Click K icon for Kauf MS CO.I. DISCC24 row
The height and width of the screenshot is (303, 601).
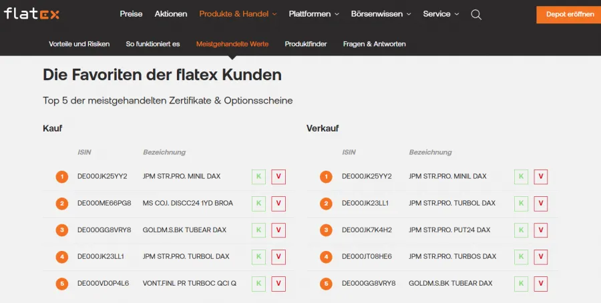point(258,204)
